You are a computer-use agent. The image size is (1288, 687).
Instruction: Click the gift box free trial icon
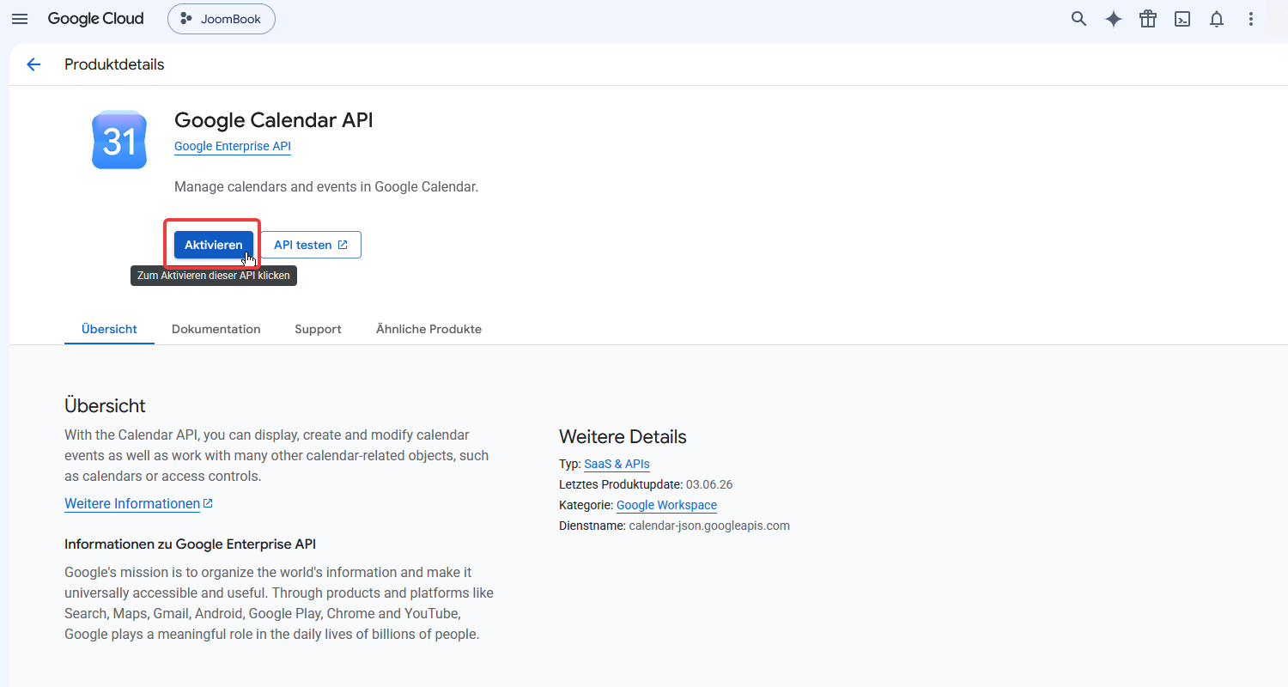point(1148,19)
